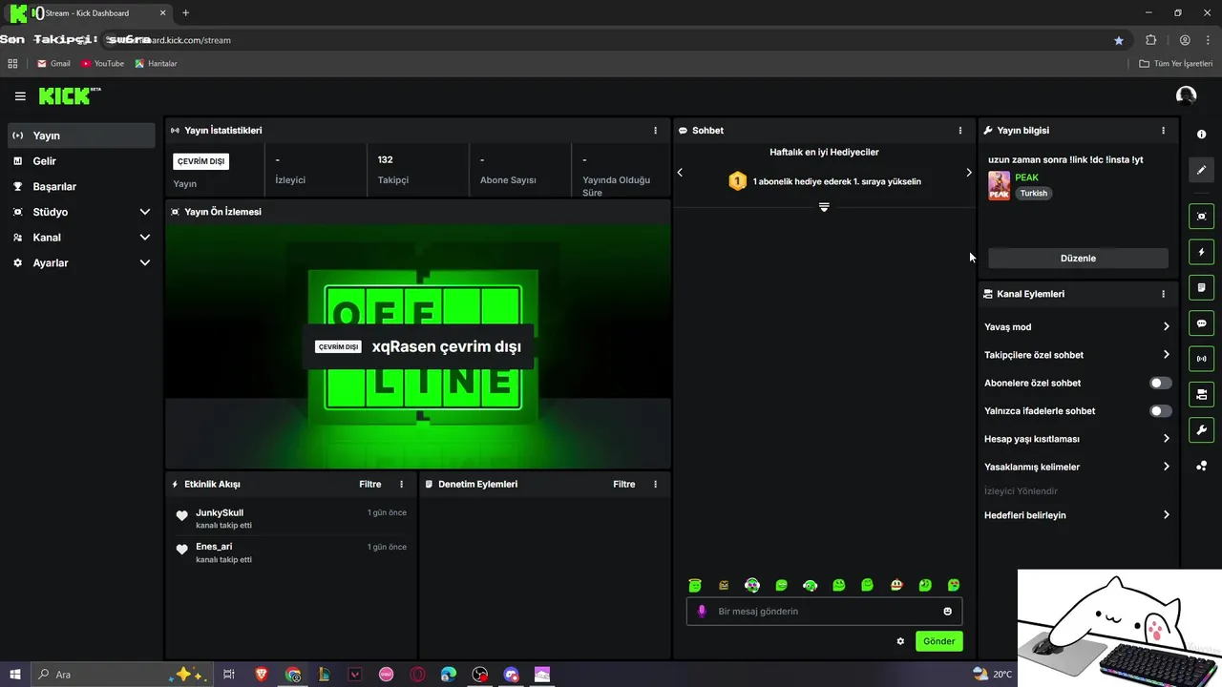
Task: Toggle Yalnızca ifadelerle sohbet switch
Action: pyautogui.click(x=1160, y=410)
